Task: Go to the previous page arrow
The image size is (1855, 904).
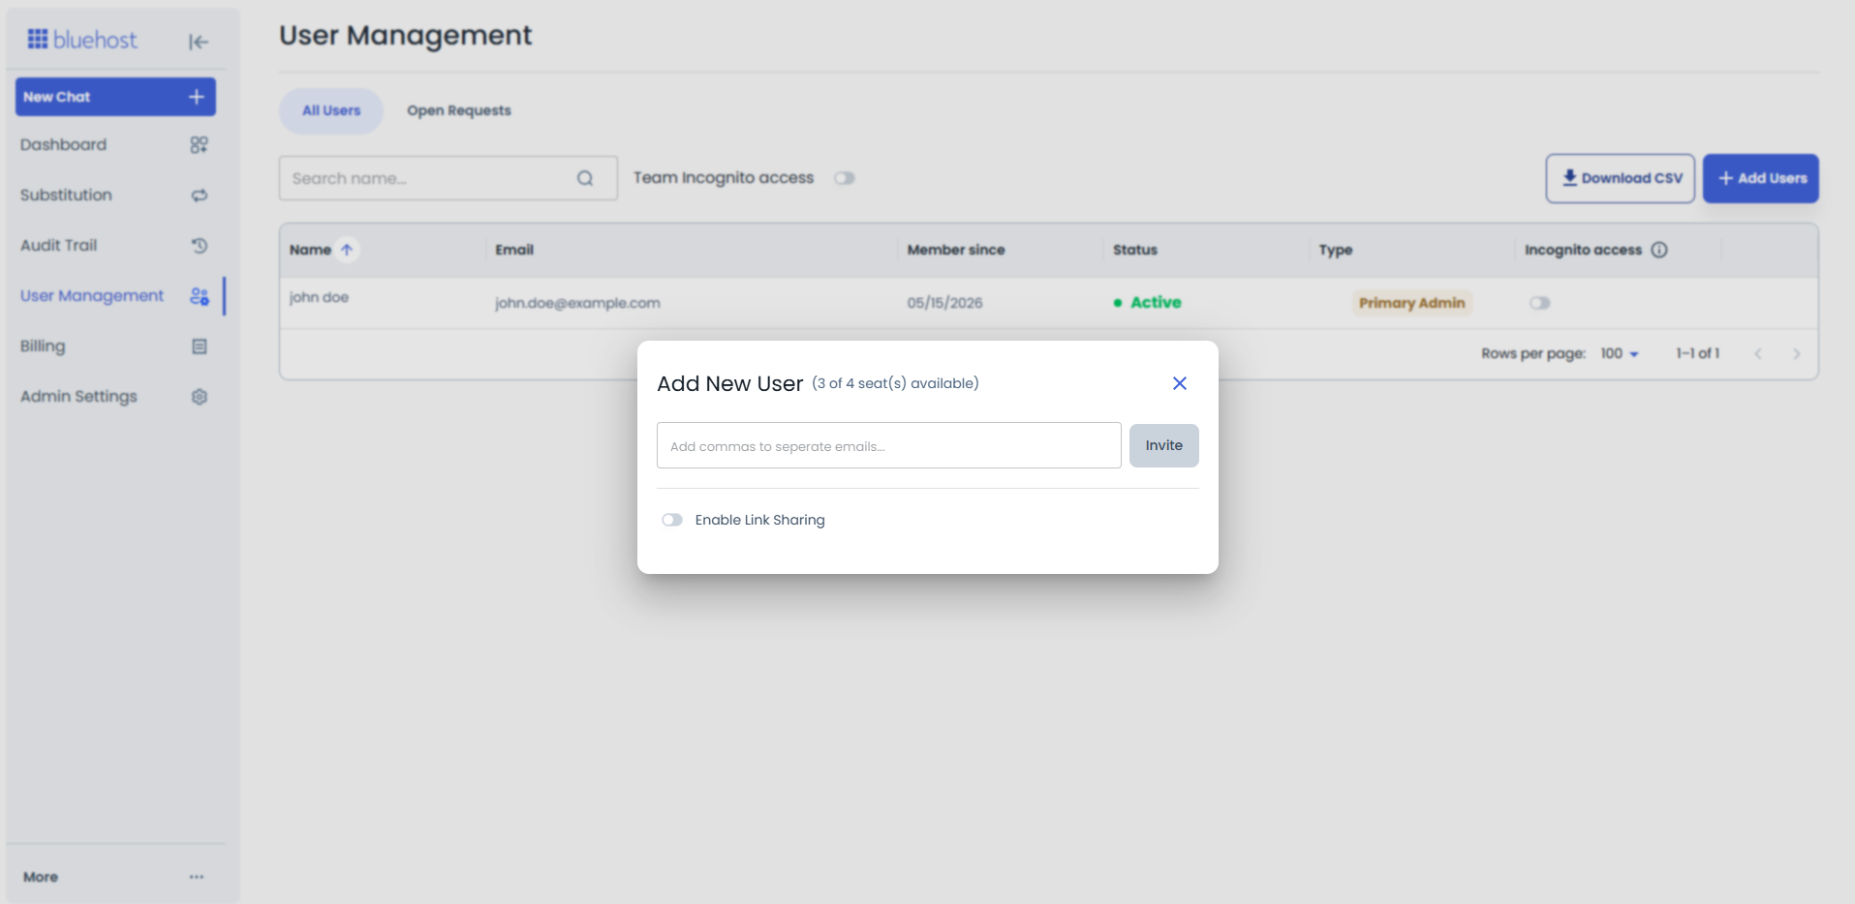Action: tap(1758, 354)
